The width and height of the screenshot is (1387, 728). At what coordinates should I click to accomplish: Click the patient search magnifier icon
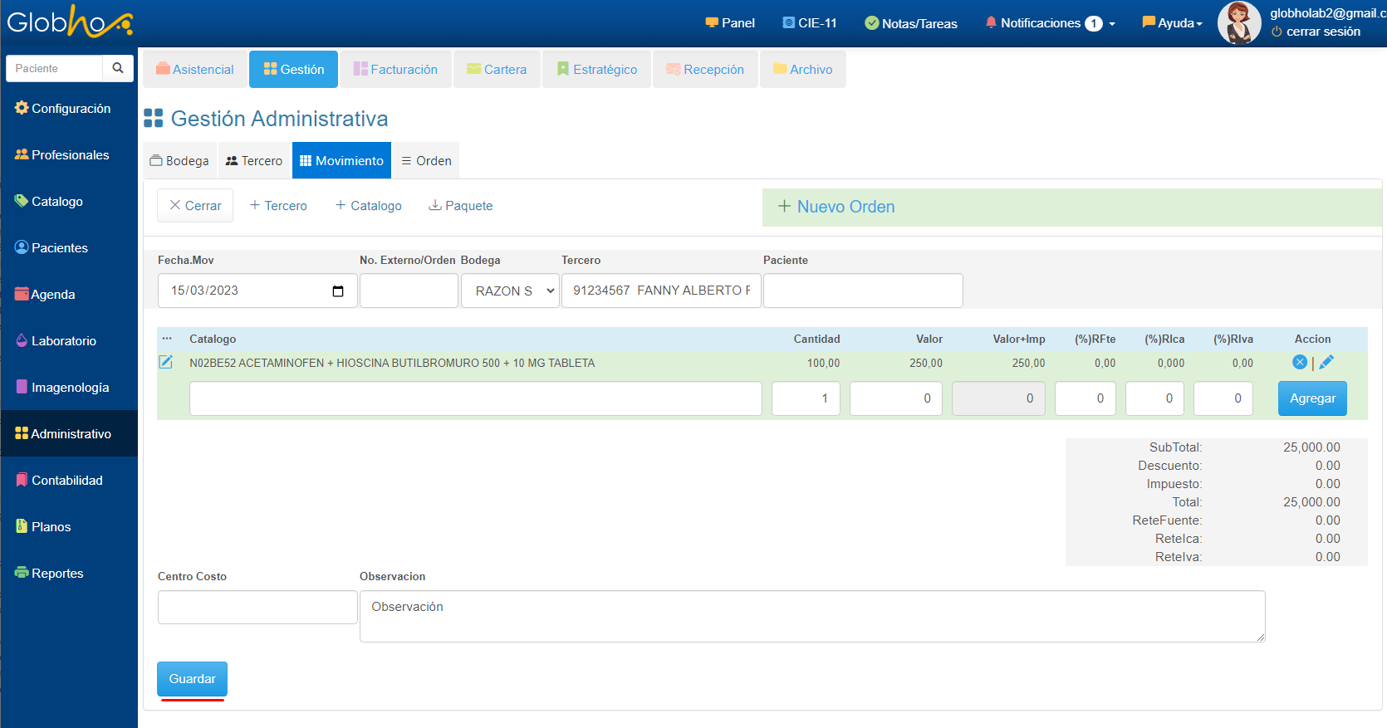118,68
